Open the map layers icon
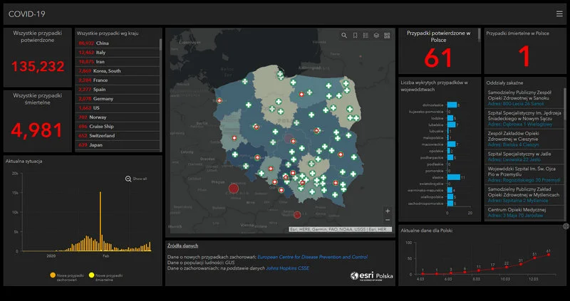This screenshot has width=570, height=301. pos(376,35)
